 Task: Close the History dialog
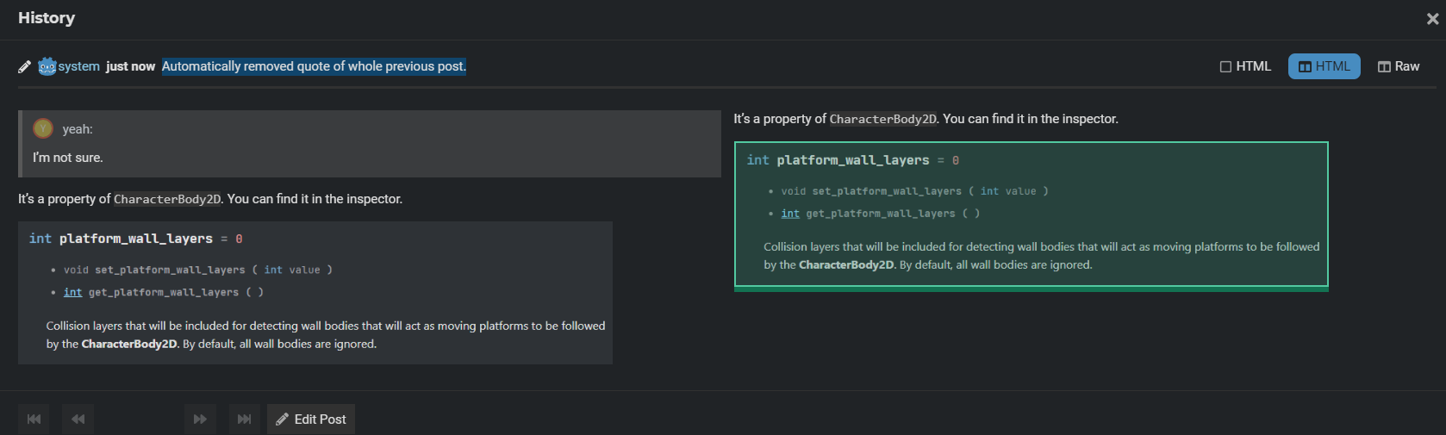[x=1432, y=19]
